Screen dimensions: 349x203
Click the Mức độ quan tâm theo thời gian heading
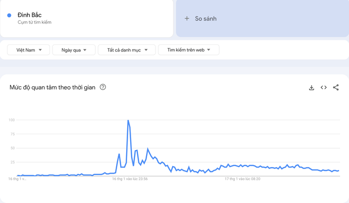point(52,87)
